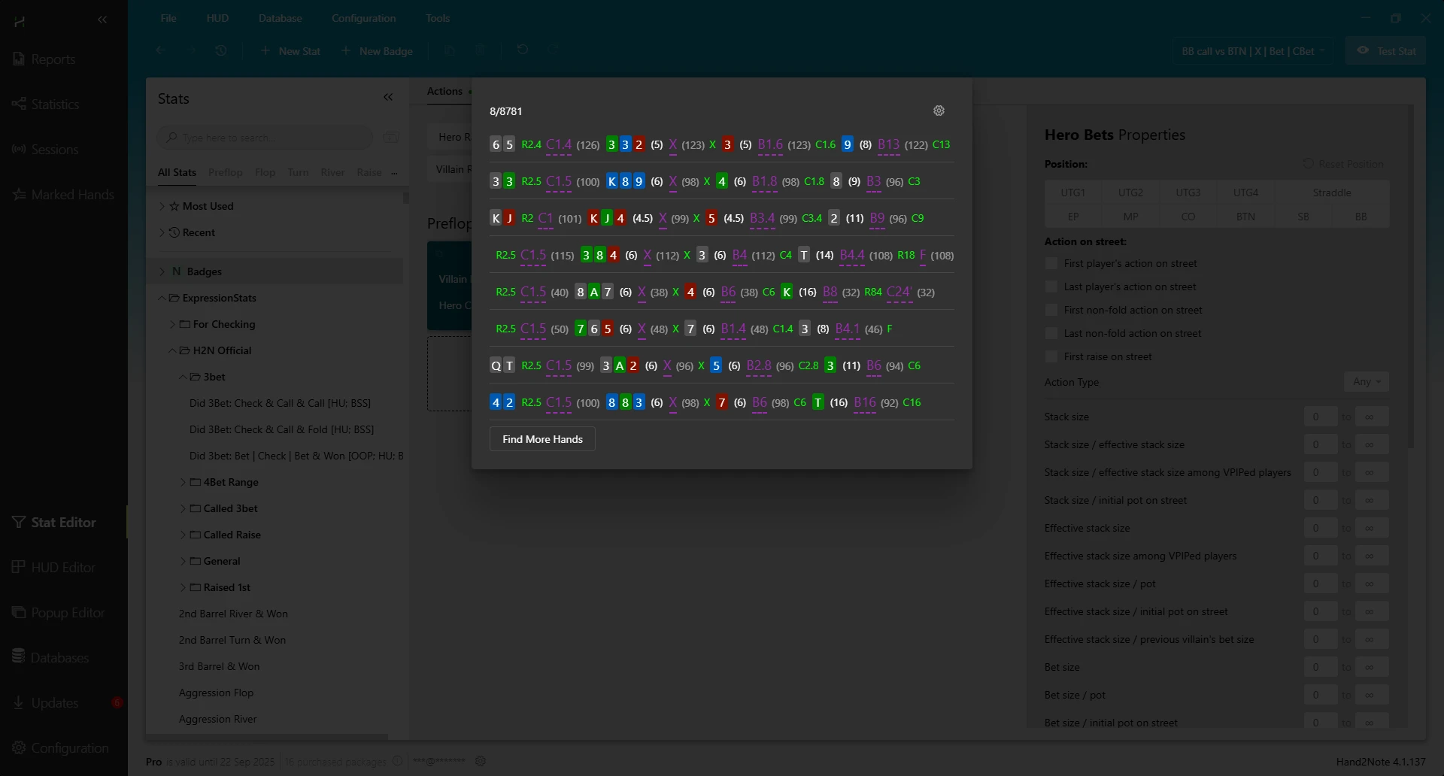
Task: Enable First player's action on street
Action: tap(1051, 263)
